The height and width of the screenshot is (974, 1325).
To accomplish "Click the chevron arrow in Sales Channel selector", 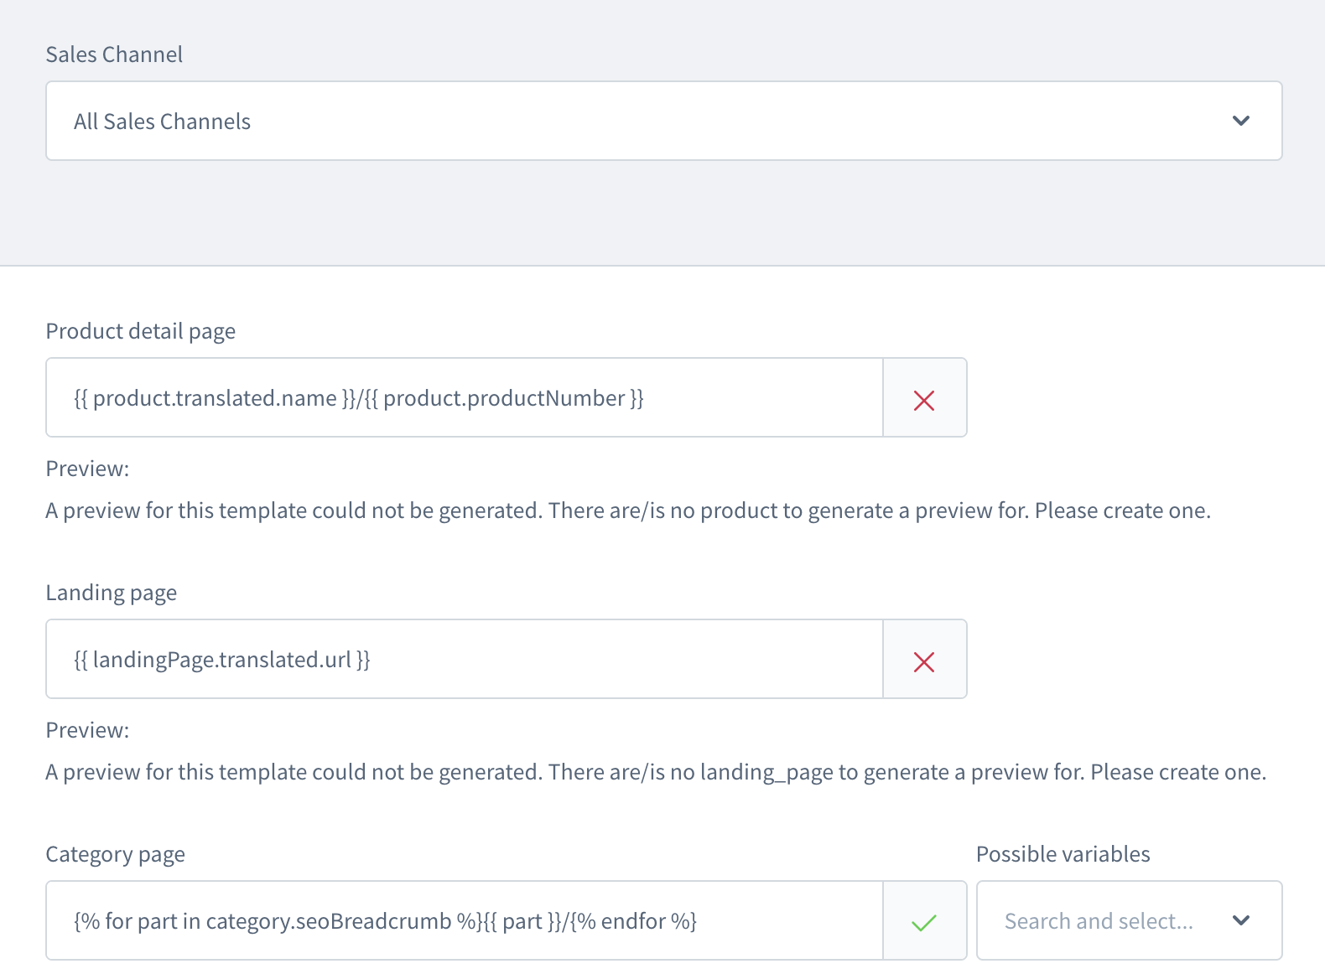I will click(x=1241, y=121).
